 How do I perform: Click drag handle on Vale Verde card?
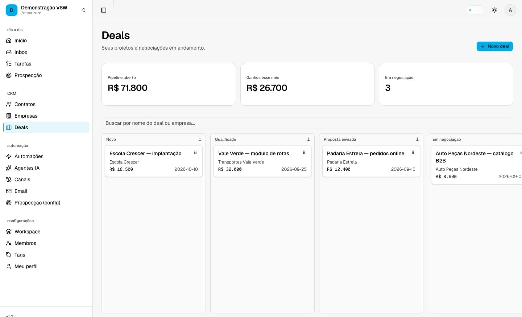[x=304, y=153]
